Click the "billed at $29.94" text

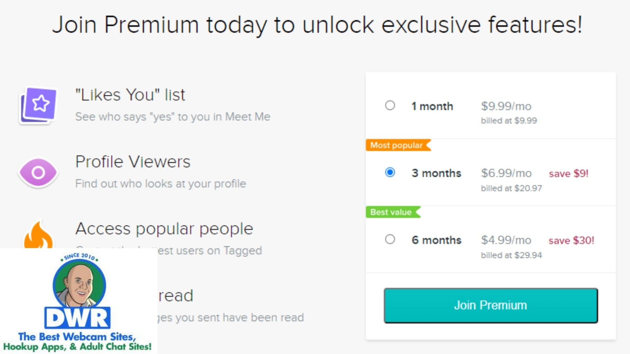pyautogui.click(x=512, y=255)
